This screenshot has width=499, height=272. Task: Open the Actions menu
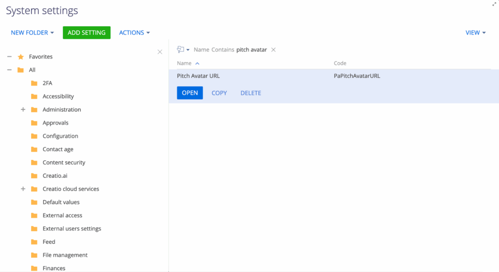(134, 33)
